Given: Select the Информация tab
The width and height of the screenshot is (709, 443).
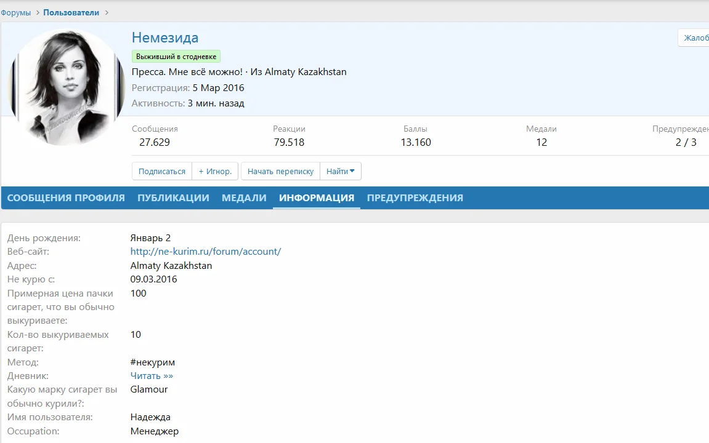Looking at the screenshot, I should pyautogui.click(x=317, y=198).
